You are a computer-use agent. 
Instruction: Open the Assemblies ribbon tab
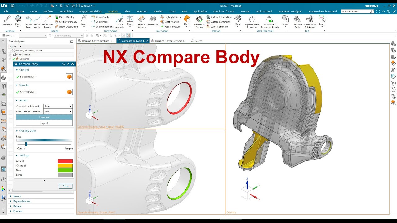(x=66, y=11)
